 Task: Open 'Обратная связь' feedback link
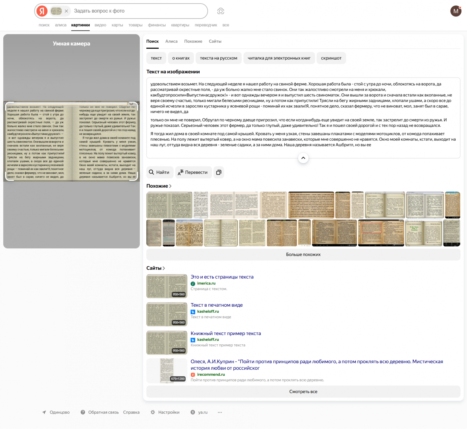(100, 412)
